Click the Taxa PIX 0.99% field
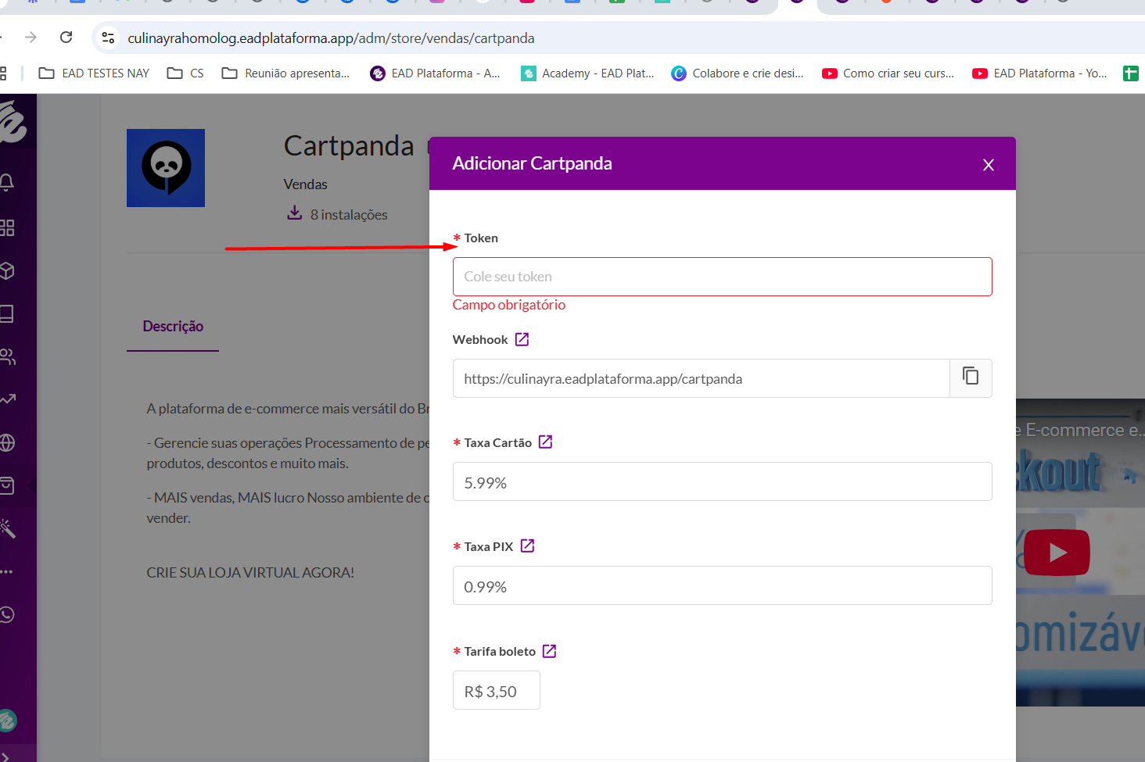The width and height of the screenshot is (1145, 762). 722,586
